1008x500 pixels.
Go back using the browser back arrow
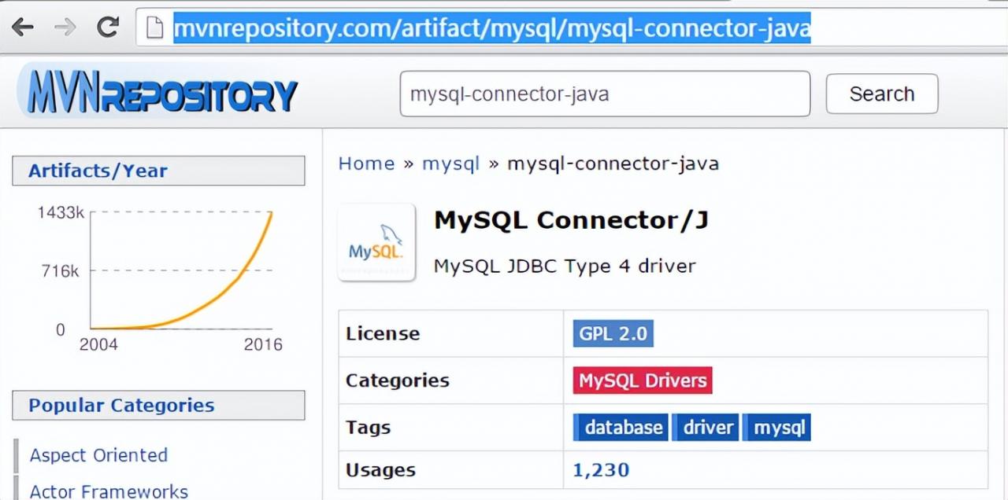[22, 28]
